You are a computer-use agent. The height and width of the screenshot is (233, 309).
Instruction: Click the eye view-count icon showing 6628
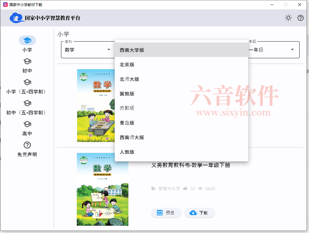[200, 188]
